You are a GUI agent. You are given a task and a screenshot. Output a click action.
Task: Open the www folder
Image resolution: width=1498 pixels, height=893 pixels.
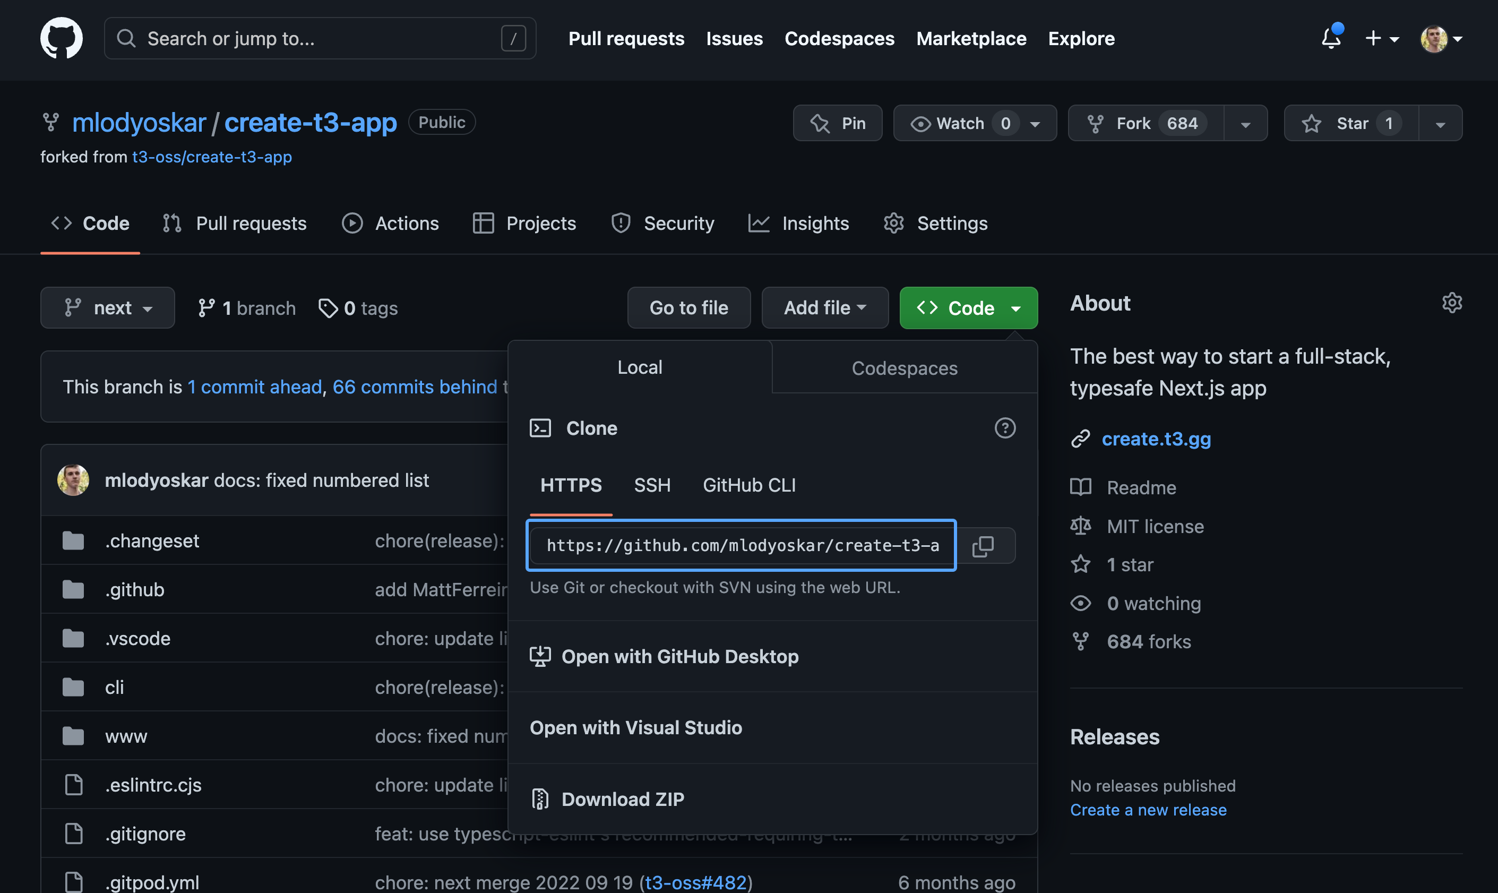coord(126,736)
